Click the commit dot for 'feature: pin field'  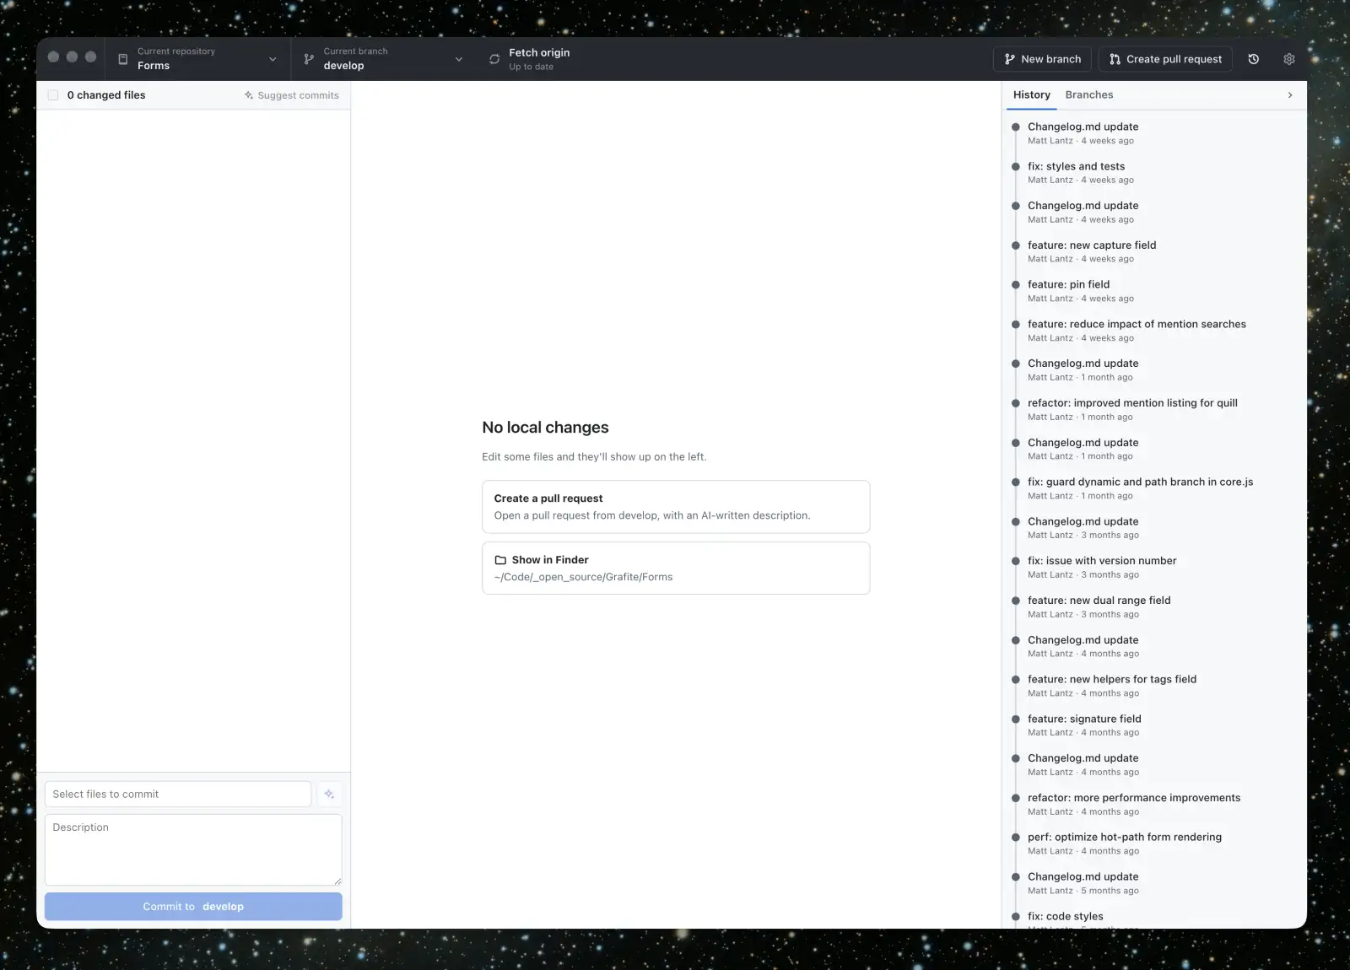coord(1016,285)
